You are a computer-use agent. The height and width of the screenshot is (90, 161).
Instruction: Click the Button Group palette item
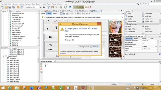pos(147,32)
